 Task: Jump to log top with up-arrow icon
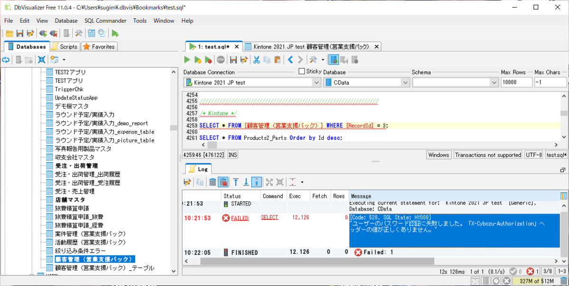point(236,182)
